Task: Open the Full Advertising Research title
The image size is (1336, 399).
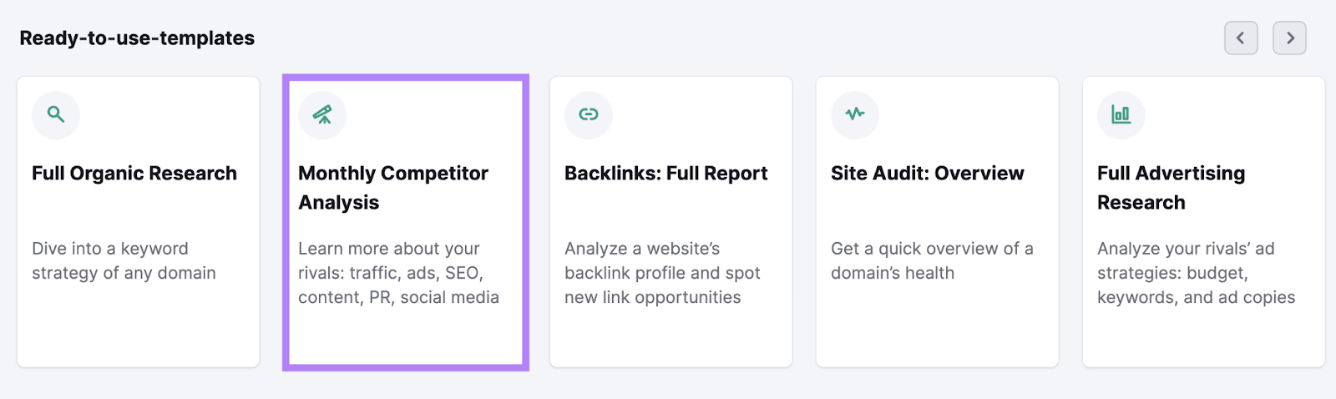Action: pos(1172,188)
